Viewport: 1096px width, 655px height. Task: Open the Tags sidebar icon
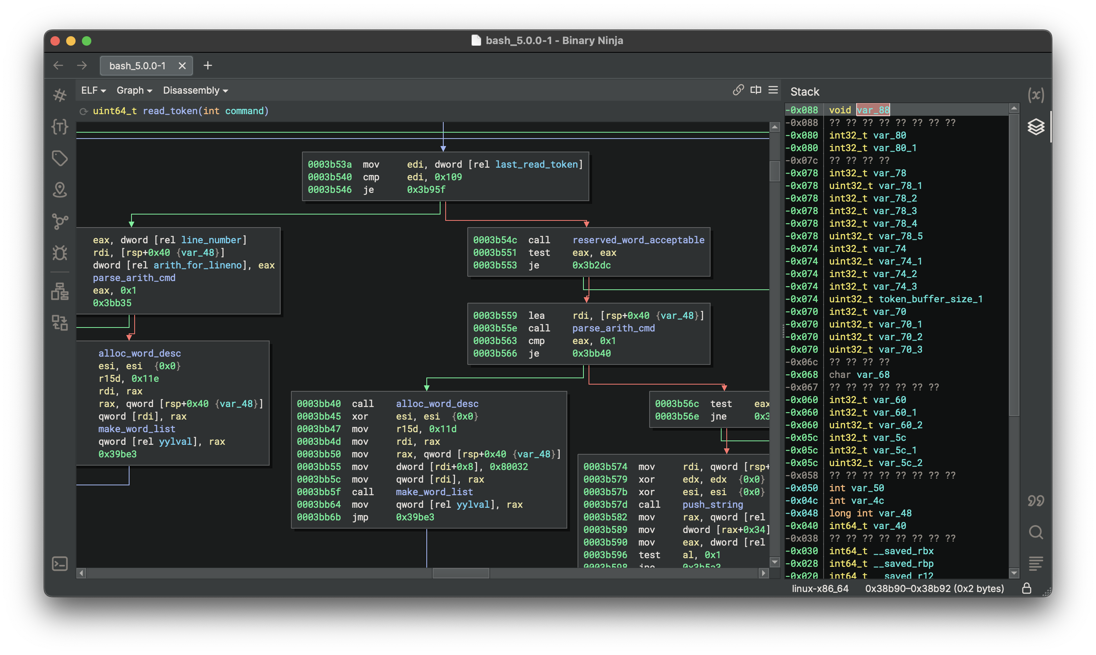59,158
